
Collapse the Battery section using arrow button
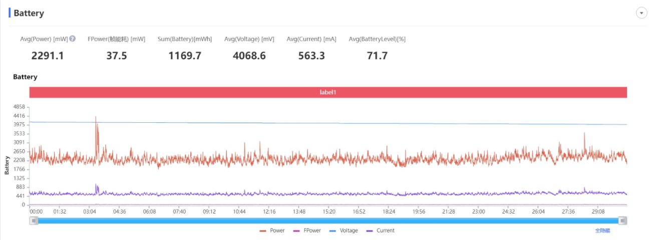641,13
